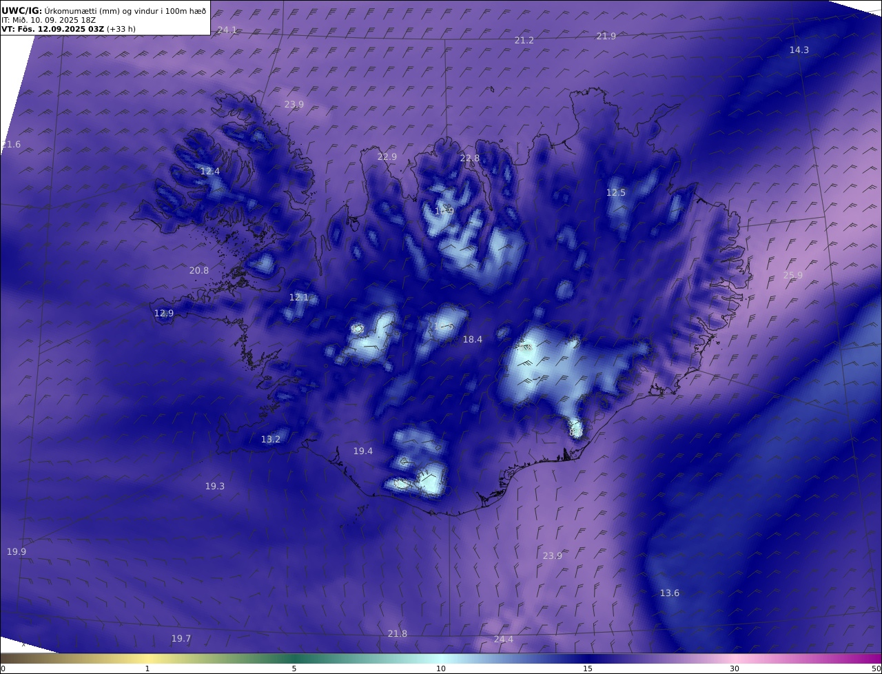Click the colorbar tick label 15

pos(588,668)
